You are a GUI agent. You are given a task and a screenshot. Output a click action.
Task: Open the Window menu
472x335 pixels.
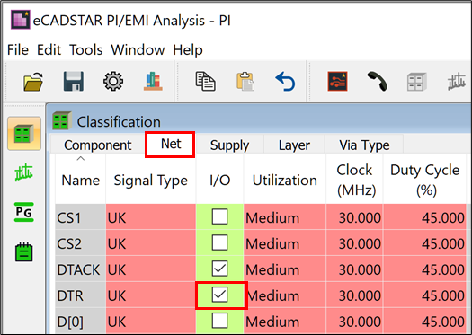point(138,49)
